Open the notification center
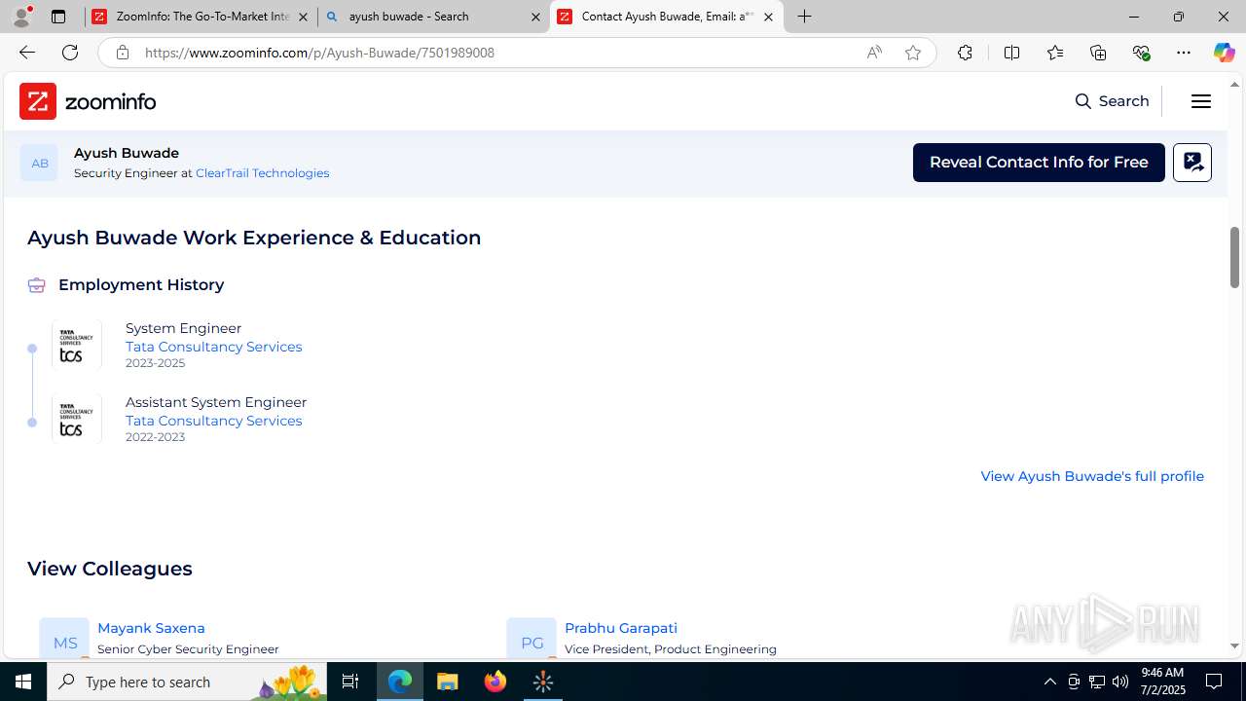Screen dimensions: 1246x701 pyautogui.click(x=1214, y=682)
